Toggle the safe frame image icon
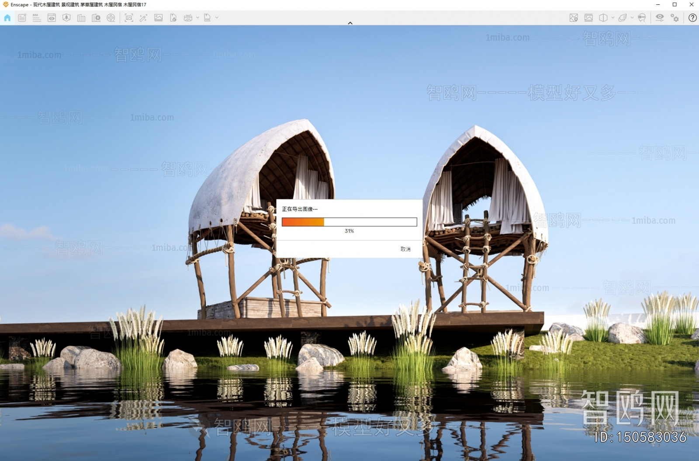 pyautogui.click(x=588, y=18)
